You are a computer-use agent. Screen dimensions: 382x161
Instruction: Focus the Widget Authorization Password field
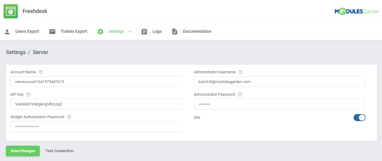click(96, 126)
